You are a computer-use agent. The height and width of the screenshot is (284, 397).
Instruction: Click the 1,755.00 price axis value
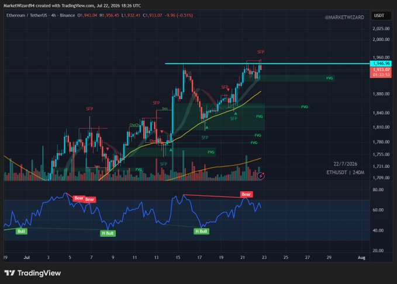[381, 154]
